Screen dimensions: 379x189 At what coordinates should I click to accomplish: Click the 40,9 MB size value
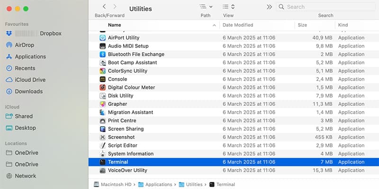click(x=323, y=38)
